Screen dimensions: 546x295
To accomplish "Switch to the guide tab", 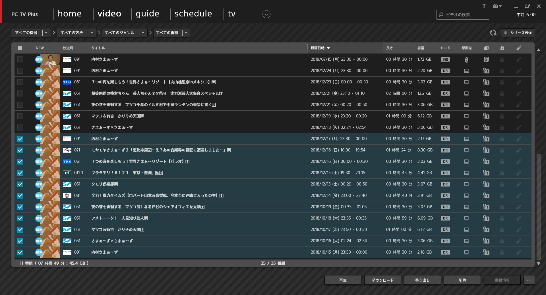I will [147, 14].
